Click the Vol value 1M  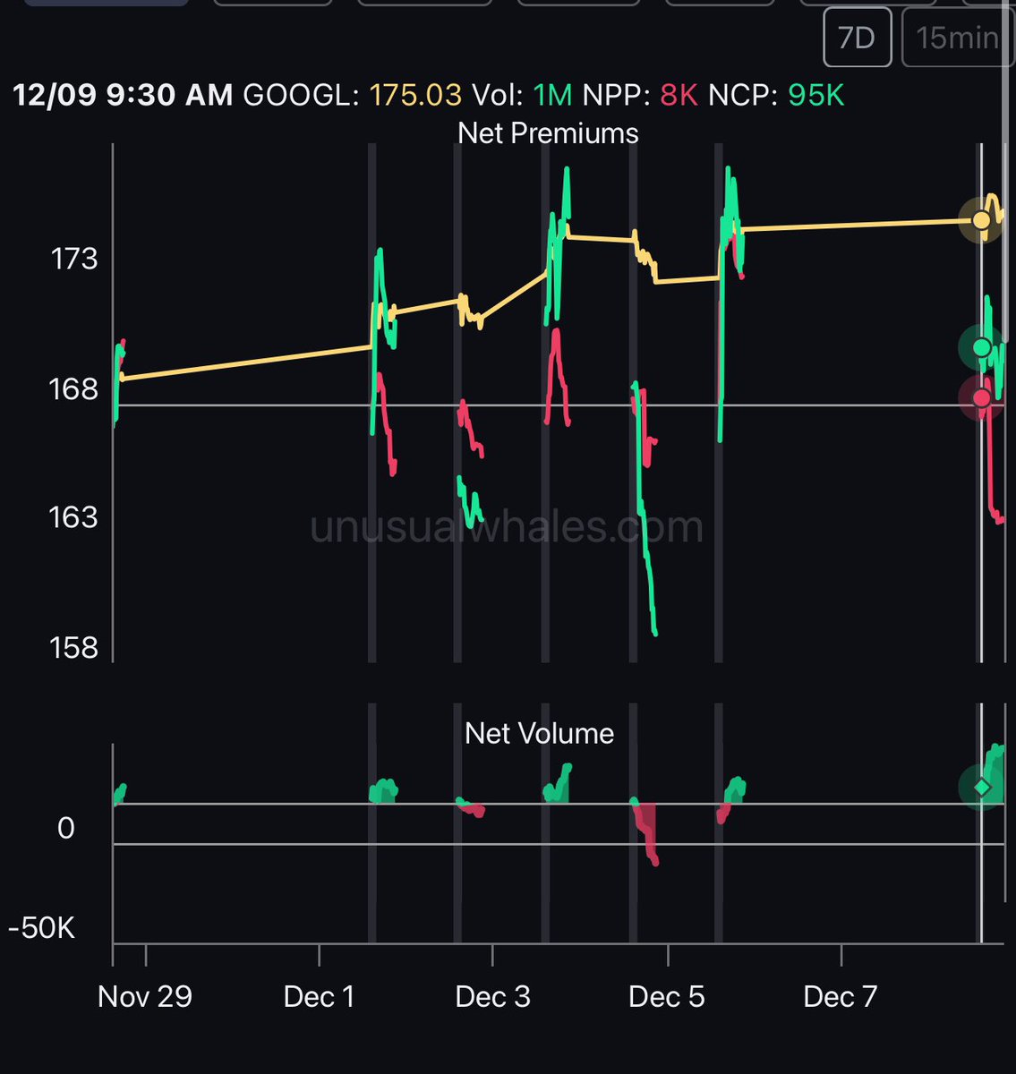coord(552,94)
